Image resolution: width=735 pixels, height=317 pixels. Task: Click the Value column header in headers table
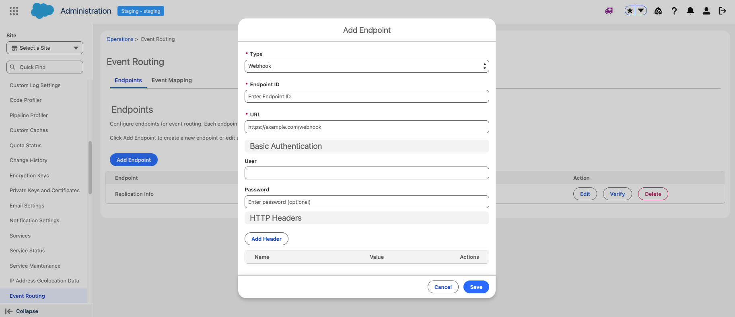point(377,257)
